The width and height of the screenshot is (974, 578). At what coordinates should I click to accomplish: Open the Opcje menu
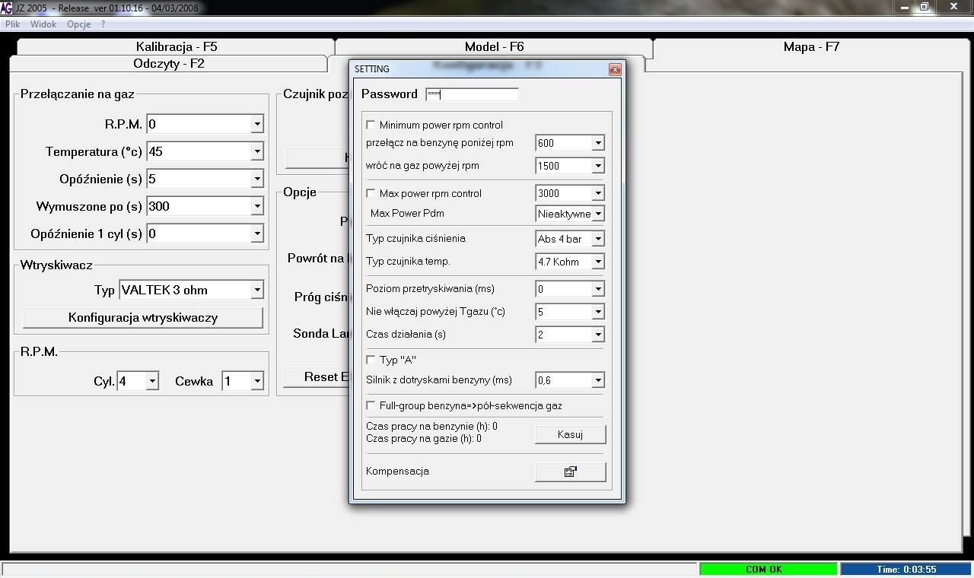click(78, 24)
